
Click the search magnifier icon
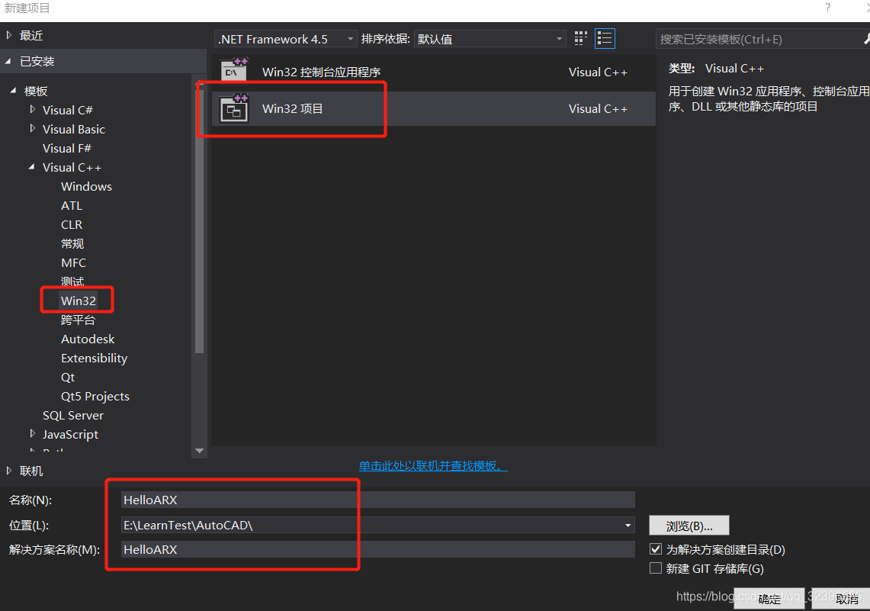[x=866, y=39]
